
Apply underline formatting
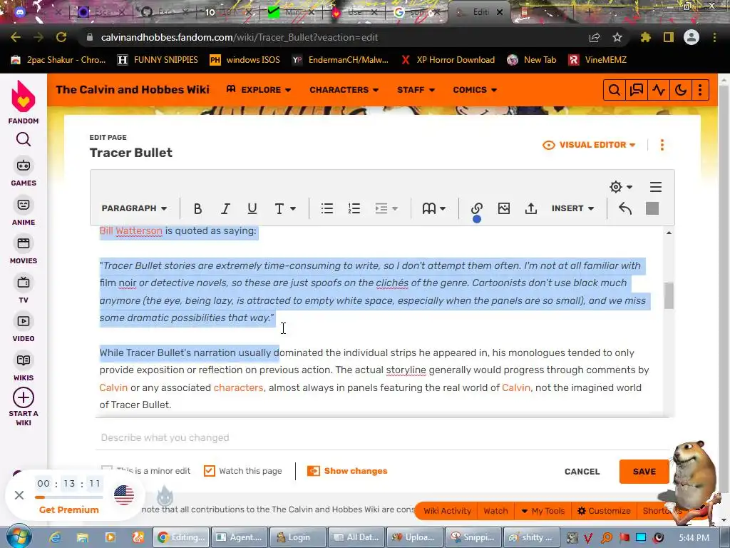[x=252, y=208]
